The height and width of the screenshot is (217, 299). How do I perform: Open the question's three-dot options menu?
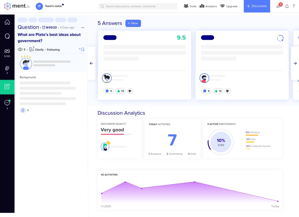pyautogui.click(x=83, y=28)
